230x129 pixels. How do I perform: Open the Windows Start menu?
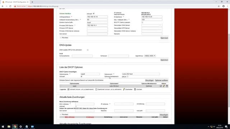pos(3,126)
